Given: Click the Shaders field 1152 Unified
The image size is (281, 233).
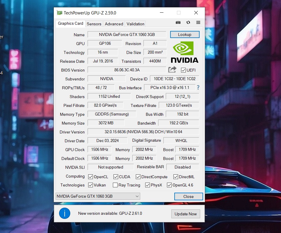Looking at the screenshot, I should click(x=109, y=96).
